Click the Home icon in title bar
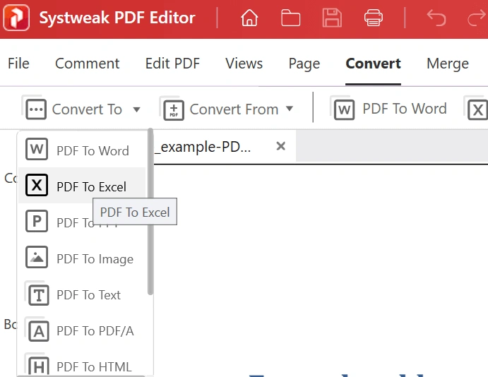Screen dimensions: 488x377 [x=249, y=18]
